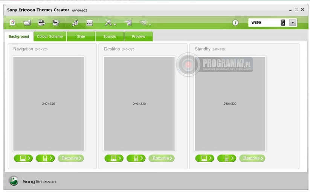Expand the tools icon dropdown arrow
This screenshot has height=192, width=310.
(x=115, y=25)
